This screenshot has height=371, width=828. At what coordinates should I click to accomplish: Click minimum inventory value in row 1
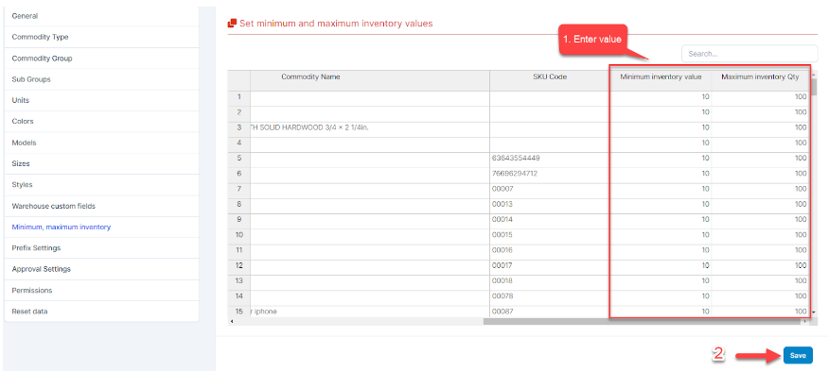[x=661, y=97]
